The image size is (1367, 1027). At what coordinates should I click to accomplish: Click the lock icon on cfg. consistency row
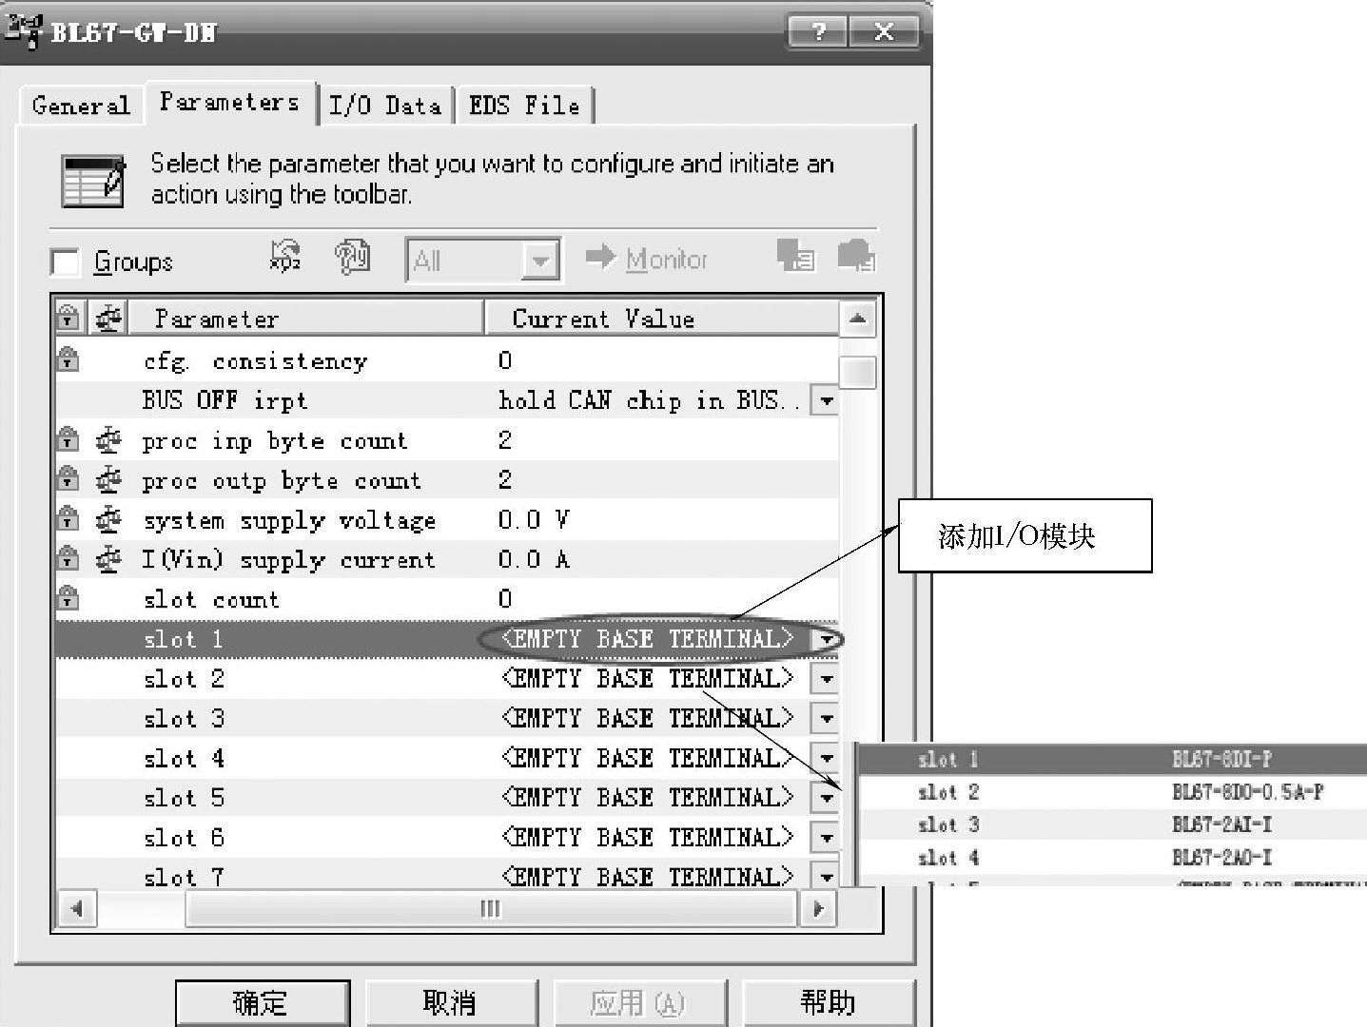(68, 359)
